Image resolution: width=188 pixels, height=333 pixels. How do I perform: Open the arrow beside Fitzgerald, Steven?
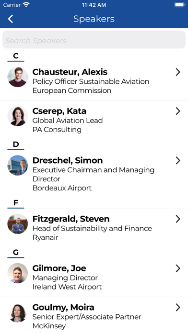tap(178, 219)
